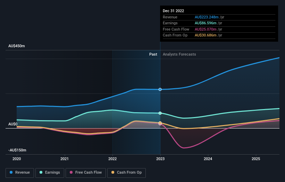Image resolution: width=285 pixels, height=182 pixels.
Task: Click the Past section label
Action: click(153, 54)
